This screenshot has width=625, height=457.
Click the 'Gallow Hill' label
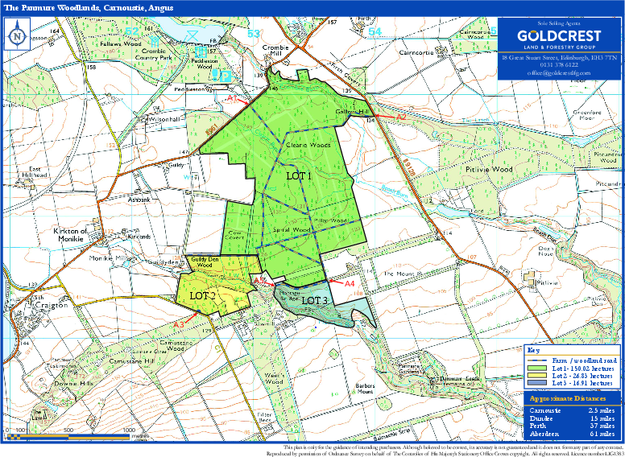(350, 113)
